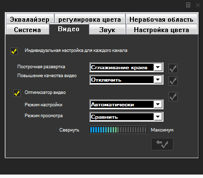Open the Нерабочая область tab
Image resolution: width=203 pixels, height=178 pixels.
click(162, 19)
